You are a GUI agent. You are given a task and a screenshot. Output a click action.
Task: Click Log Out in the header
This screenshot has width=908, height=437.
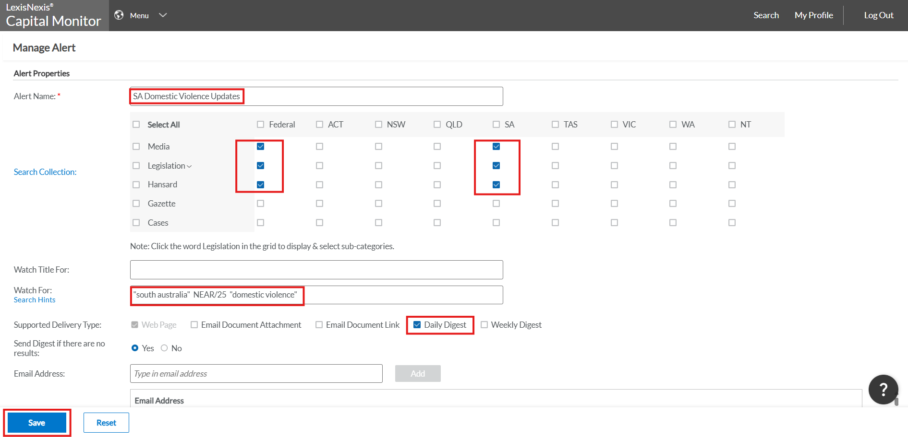pos(878,15)
